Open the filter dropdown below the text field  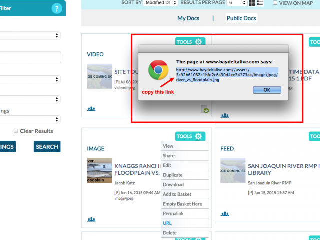pyautogui.click(x=30, y=79)
